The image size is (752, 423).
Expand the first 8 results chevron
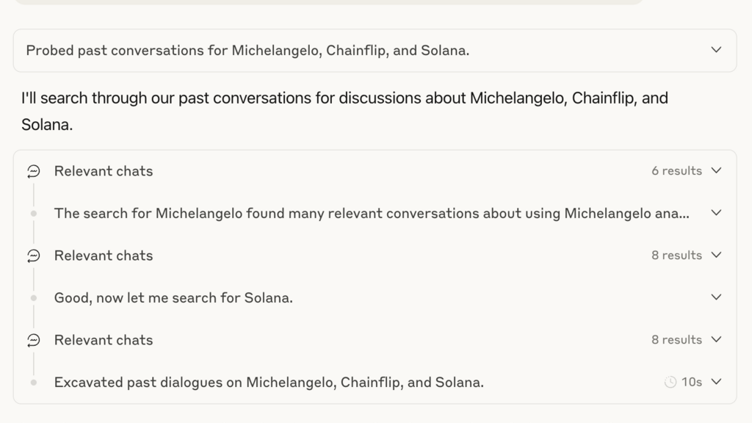(716, 255)
